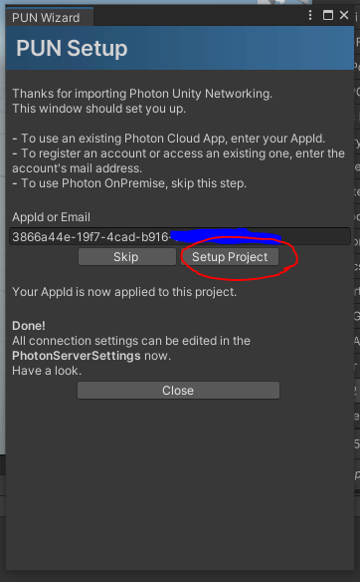Click the bold PhotonServerSettings text
Screen dimensions: 360x582
(x=77, y=356)
